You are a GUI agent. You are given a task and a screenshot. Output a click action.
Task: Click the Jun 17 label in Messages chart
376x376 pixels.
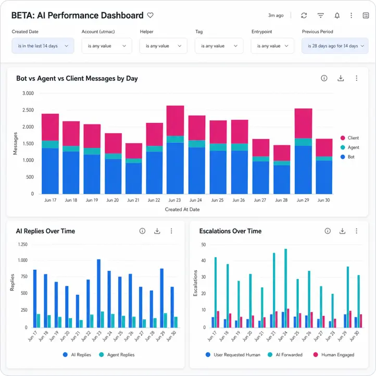tap(51, 200)
